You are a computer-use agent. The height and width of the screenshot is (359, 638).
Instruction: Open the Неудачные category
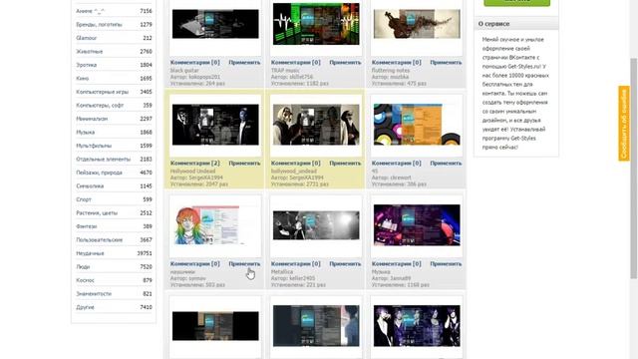click(x=90, y=252)
